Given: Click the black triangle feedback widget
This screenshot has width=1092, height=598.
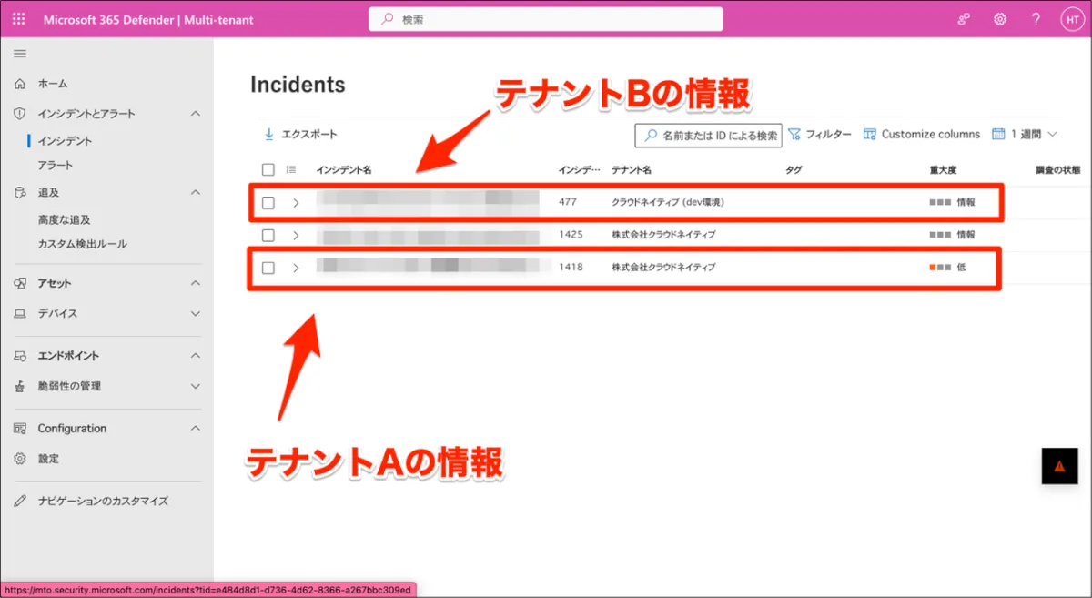Looking at the screenshot, I should click(x=1059, y=466).
